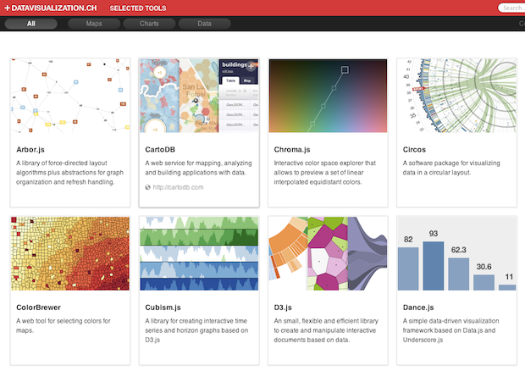Click the Cubism.js title

click(x=163, y=307)
